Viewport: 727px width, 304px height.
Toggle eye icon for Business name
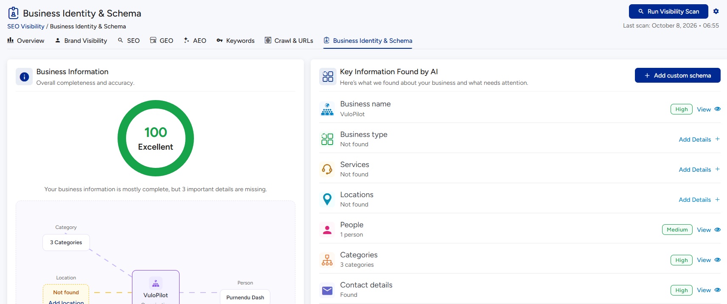pos(718,109)
